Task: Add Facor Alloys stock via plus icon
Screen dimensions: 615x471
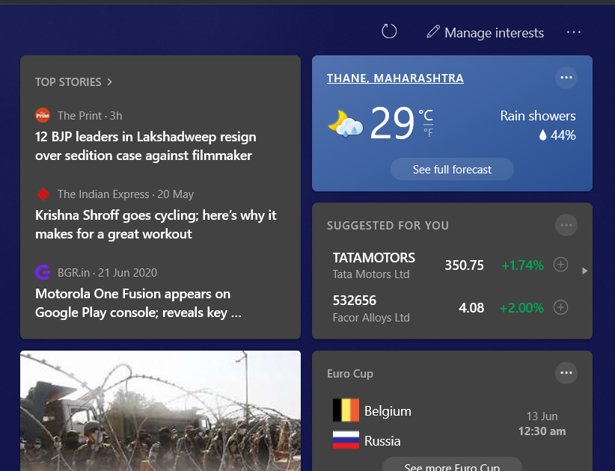Action: [x=560, y=307]
